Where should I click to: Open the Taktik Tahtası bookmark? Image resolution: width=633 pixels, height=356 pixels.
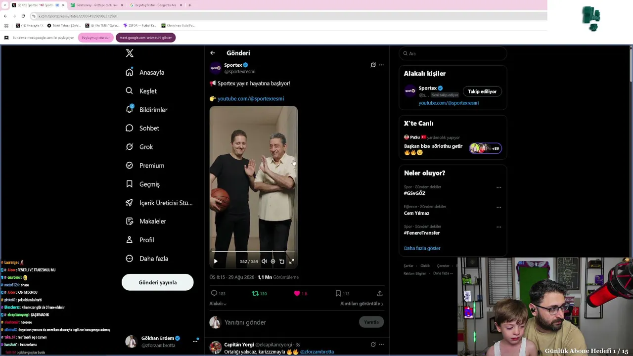(64, 25)
